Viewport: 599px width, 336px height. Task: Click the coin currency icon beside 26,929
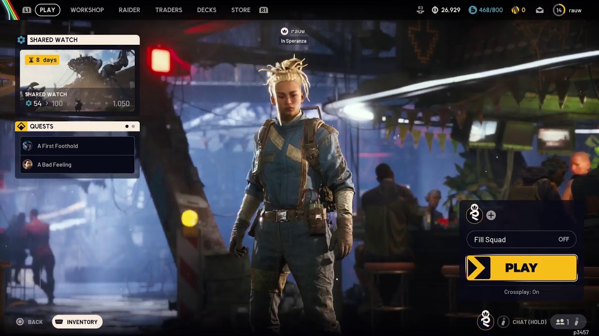coord(435,10)
